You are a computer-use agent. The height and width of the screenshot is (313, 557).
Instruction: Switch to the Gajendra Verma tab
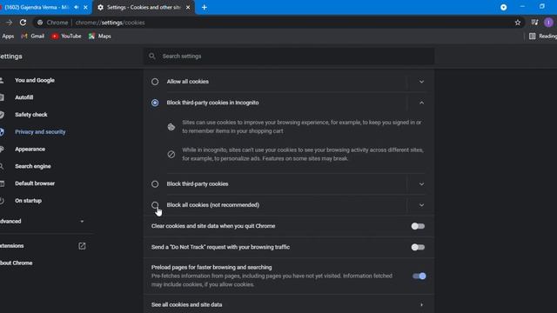coord(36,7)
